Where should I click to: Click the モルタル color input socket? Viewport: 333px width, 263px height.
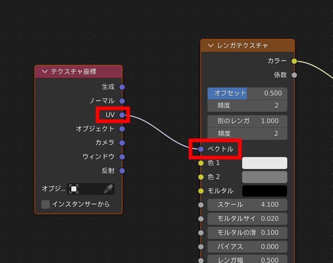(201, 191)
